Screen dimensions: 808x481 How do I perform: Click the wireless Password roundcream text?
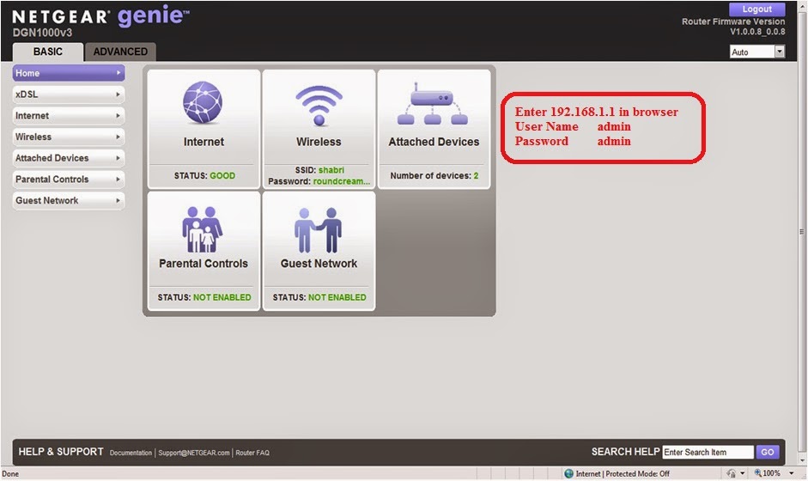click(319, 181)
